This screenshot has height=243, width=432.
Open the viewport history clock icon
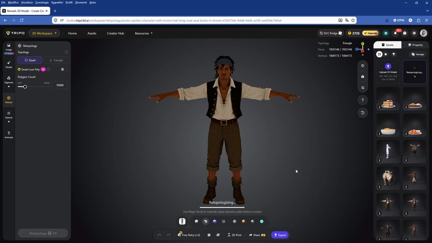(363, 112)
